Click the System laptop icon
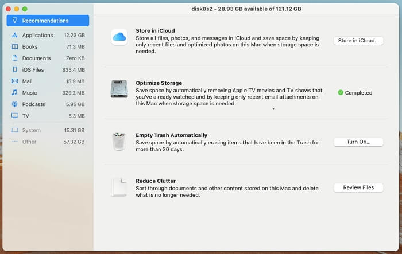 click(15, 130)
